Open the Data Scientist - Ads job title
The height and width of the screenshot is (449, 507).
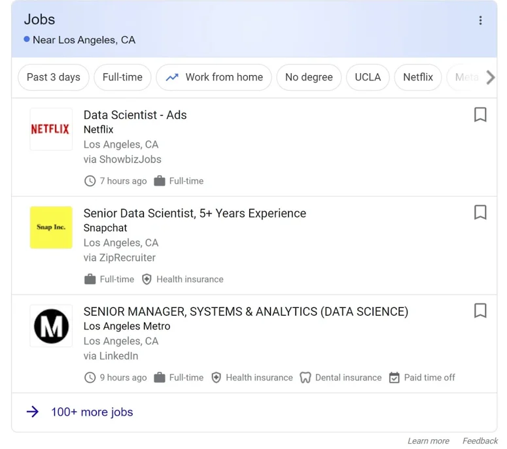tap(135, 115)
